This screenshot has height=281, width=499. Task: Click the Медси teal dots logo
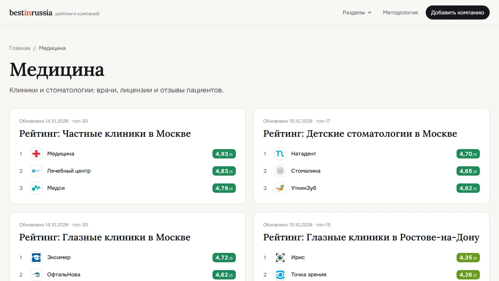[x=36, y=188]
